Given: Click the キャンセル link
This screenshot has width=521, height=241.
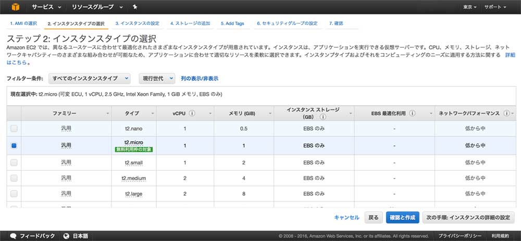Looking at the screenshot, I should (346, 218).
